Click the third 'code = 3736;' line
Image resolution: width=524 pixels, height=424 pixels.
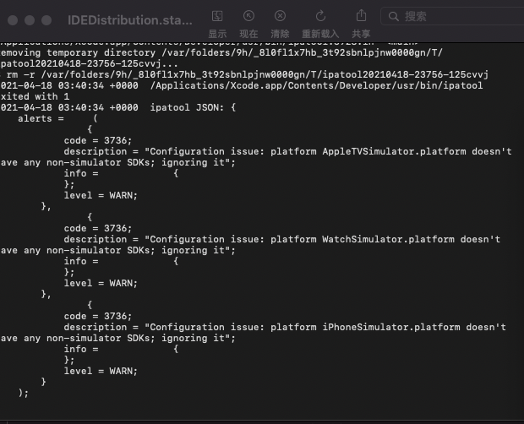(x=98, y=316)
